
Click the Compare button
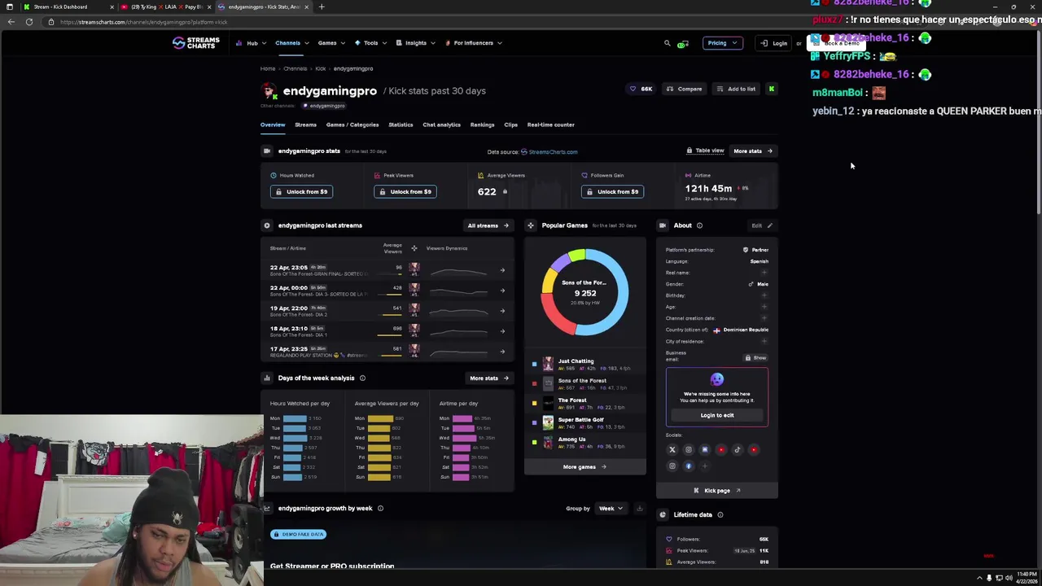[x=684, y=89]
